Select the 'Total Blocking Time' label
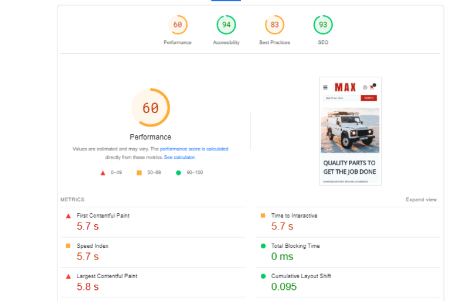 [x=295, y=246]
